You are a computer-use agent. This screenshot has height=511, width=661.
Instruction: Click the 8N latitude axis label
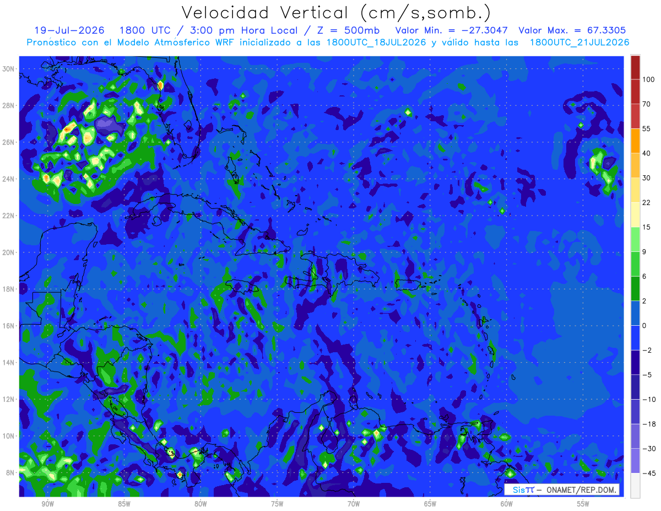click(11, 472)
